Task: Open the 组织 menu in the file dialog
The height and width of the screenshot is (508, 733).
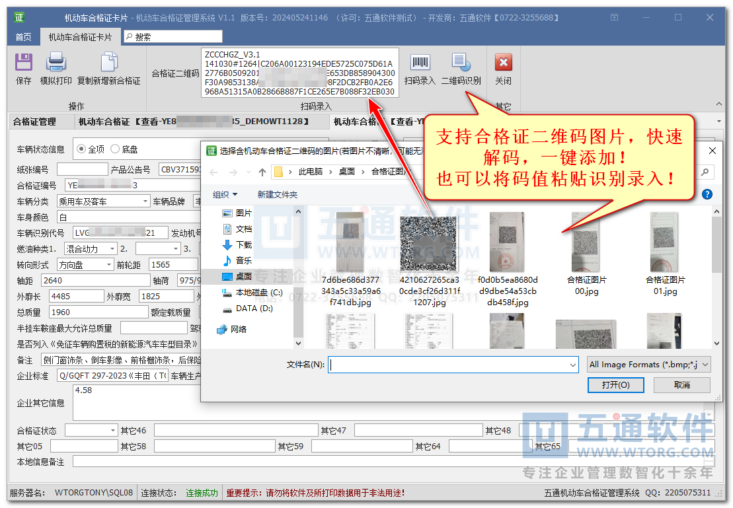Action: coord(225,194)
